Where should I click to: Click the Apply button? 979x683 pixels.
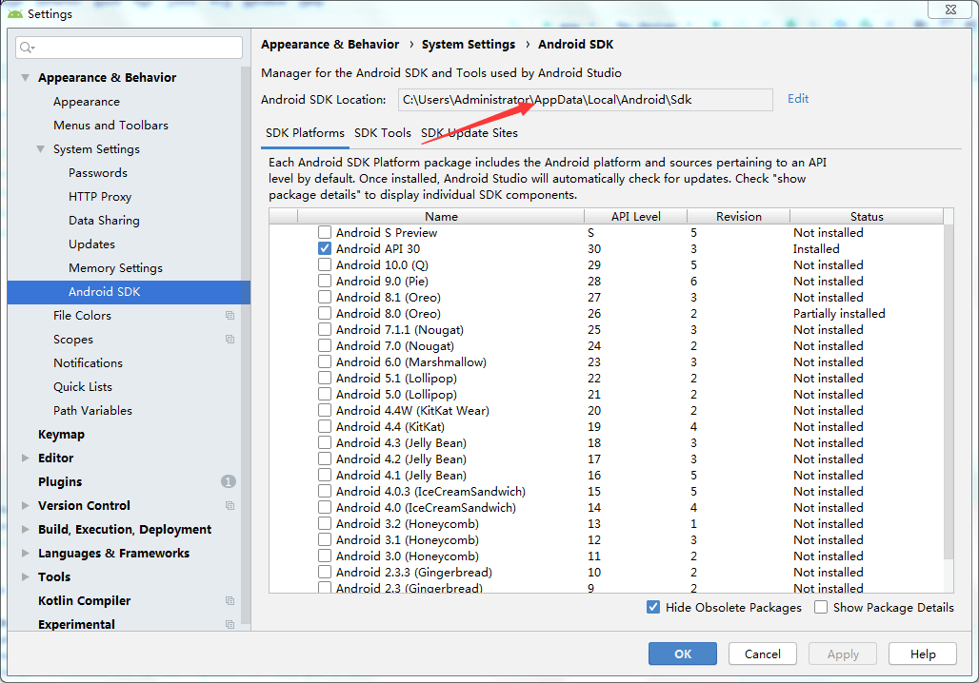(x=843, y=654)
